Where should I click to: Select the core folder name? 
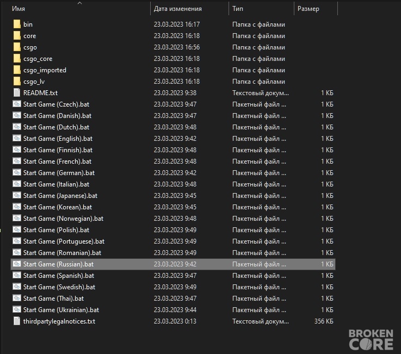(30, 36)
